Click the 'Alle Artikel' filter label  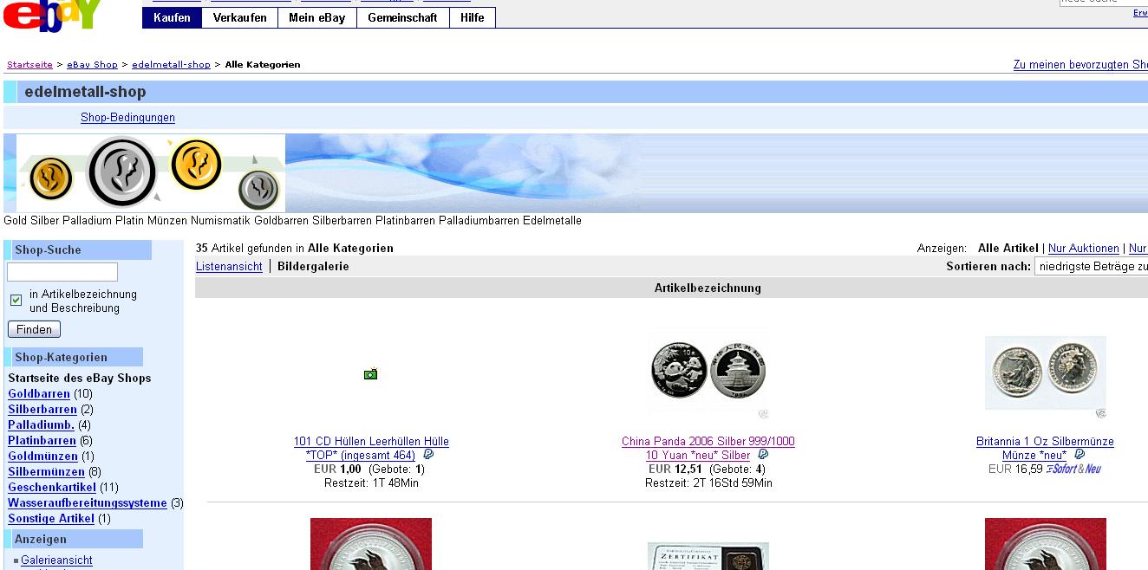coord(1008,249)
